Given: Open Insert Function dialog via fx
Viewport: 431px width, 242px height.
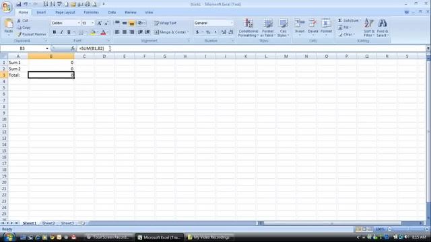Looking at the screenshot, I should point(73,48).
